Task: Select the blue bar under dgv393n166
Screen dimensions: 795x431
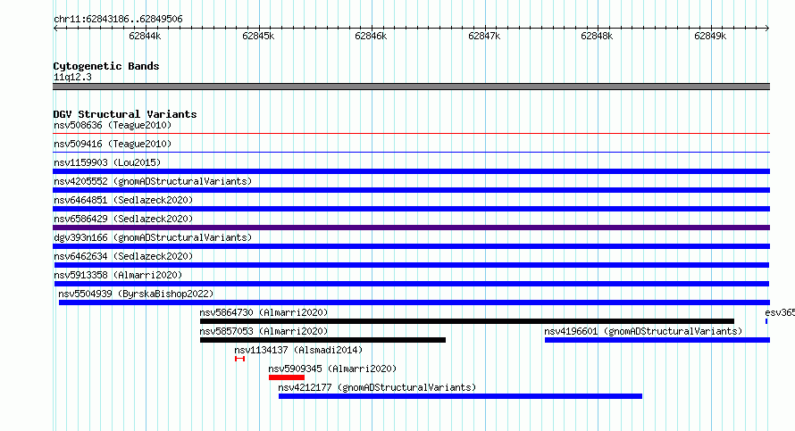Action: click(x=411, y=246)
